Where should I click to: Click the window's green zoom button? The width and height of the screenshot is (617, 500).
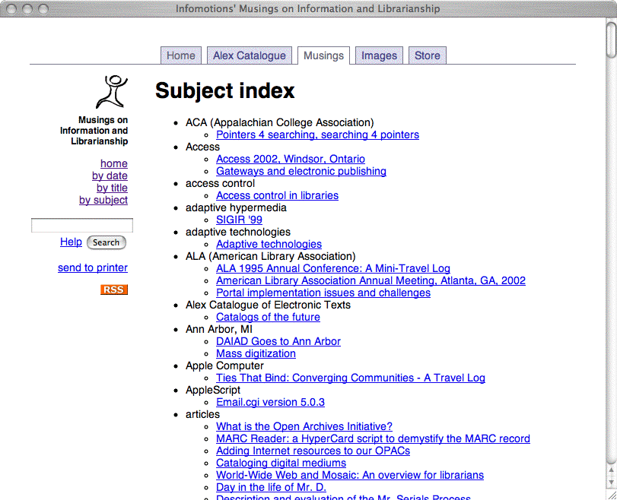[43, 9]
